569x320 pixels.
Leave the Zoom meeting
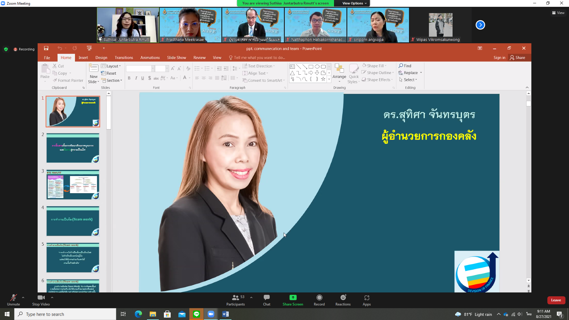pos(556,300)
